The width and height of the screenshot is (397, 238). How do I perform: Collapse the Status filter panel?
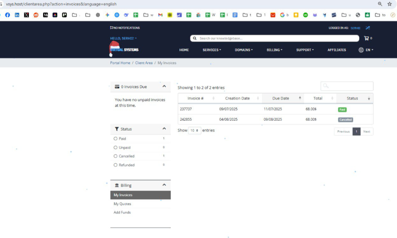click(x=164, y=129)
